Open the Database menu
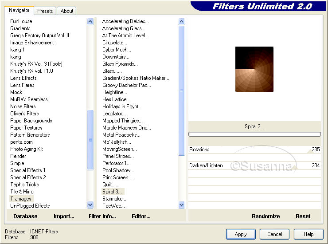Screen dimensions: 328x244 coord(25,216)
